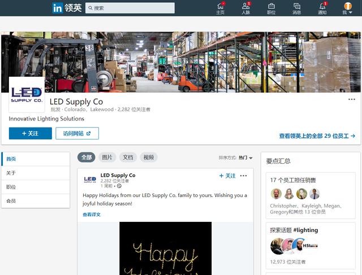Click Happy Holidays post message text
The height and width of the screenshot is (275, 362).
[x=165, y=199]
